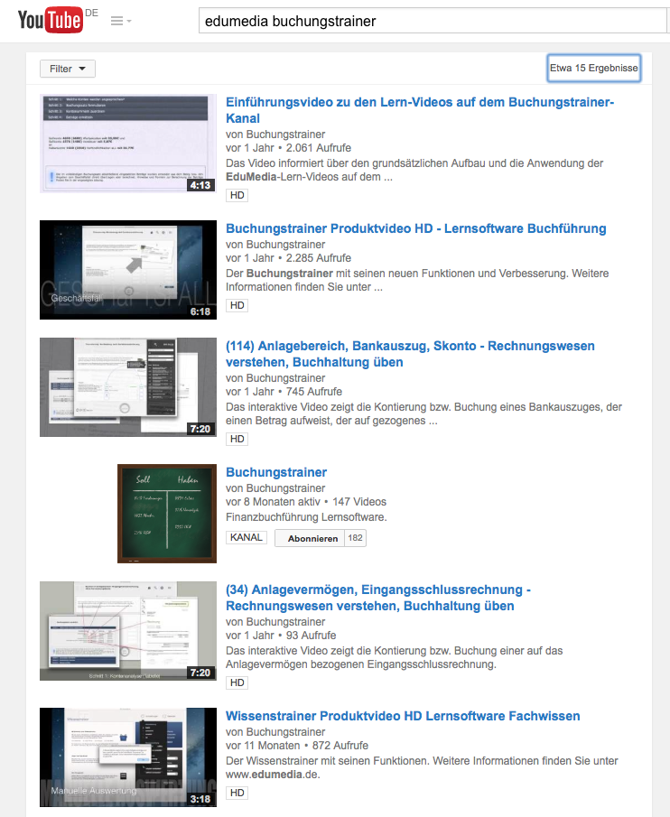Click the Finanzbuchführung Lernsoftware description
This screenshot has width=670, height=817.
click(306, 517)
